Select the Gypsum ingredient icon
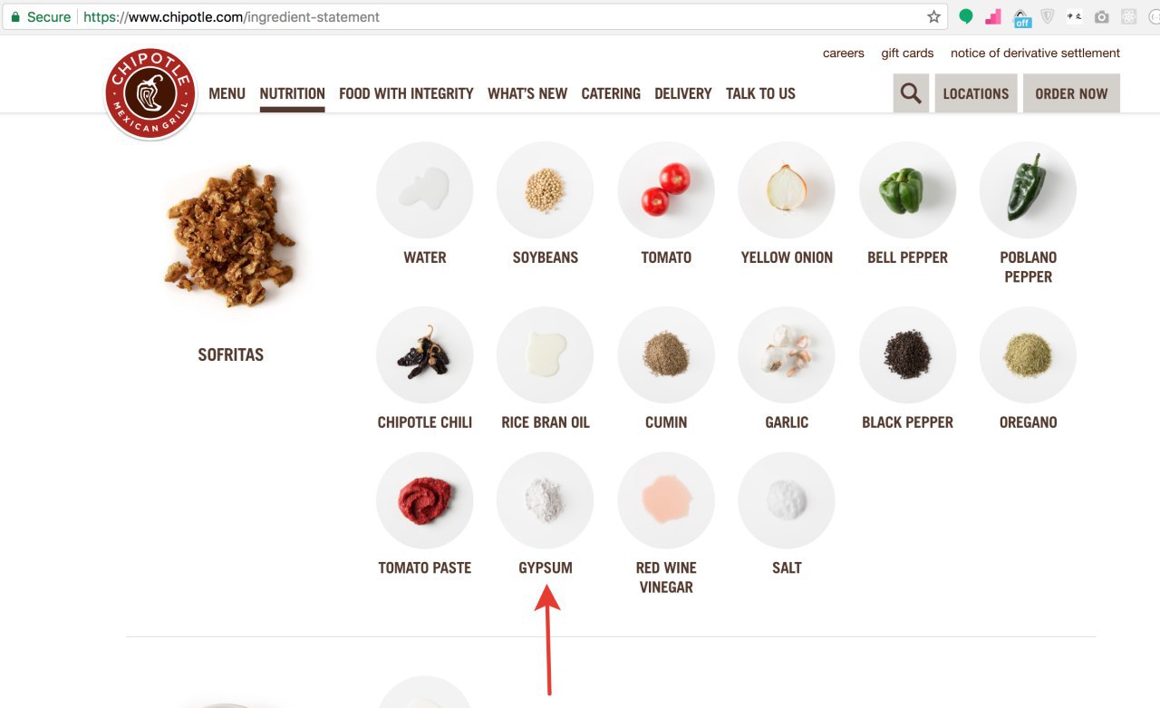 point(545,500)
